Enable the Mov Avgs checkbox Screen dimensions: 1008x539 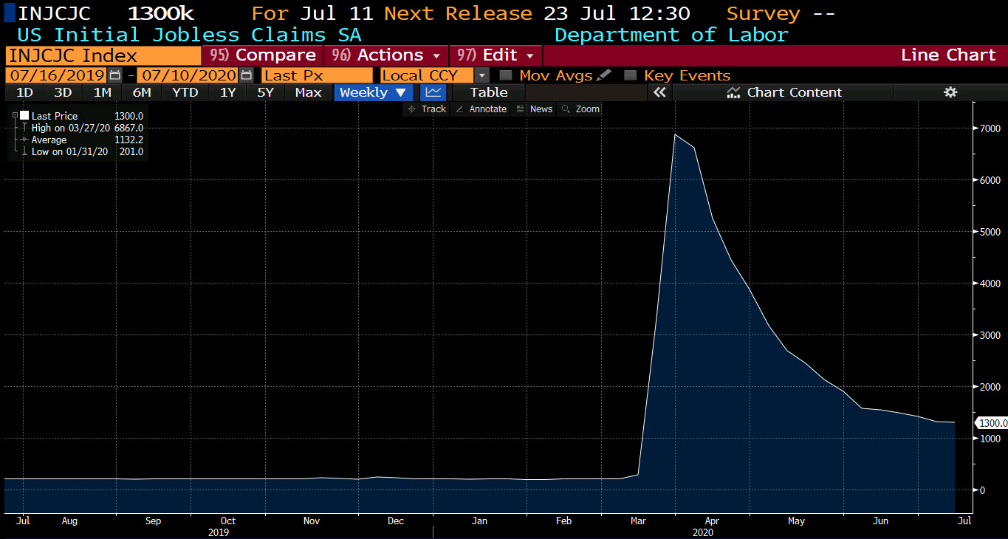click(506, 75)
